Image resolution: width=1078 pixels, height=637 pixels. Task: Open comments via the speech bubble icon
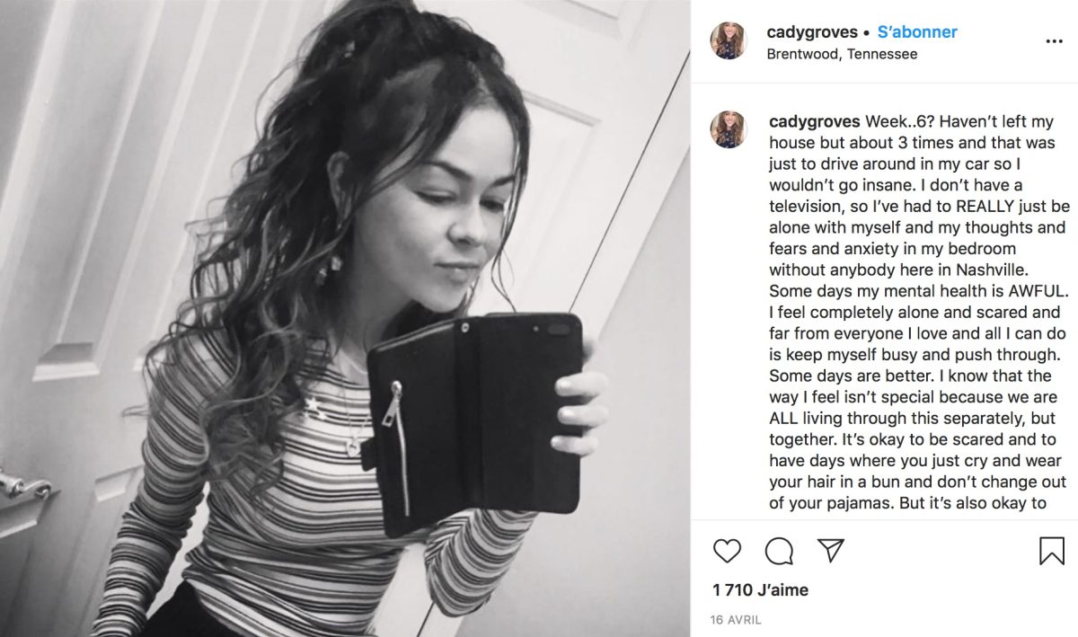pyautogui.click(x=779, y=551)
